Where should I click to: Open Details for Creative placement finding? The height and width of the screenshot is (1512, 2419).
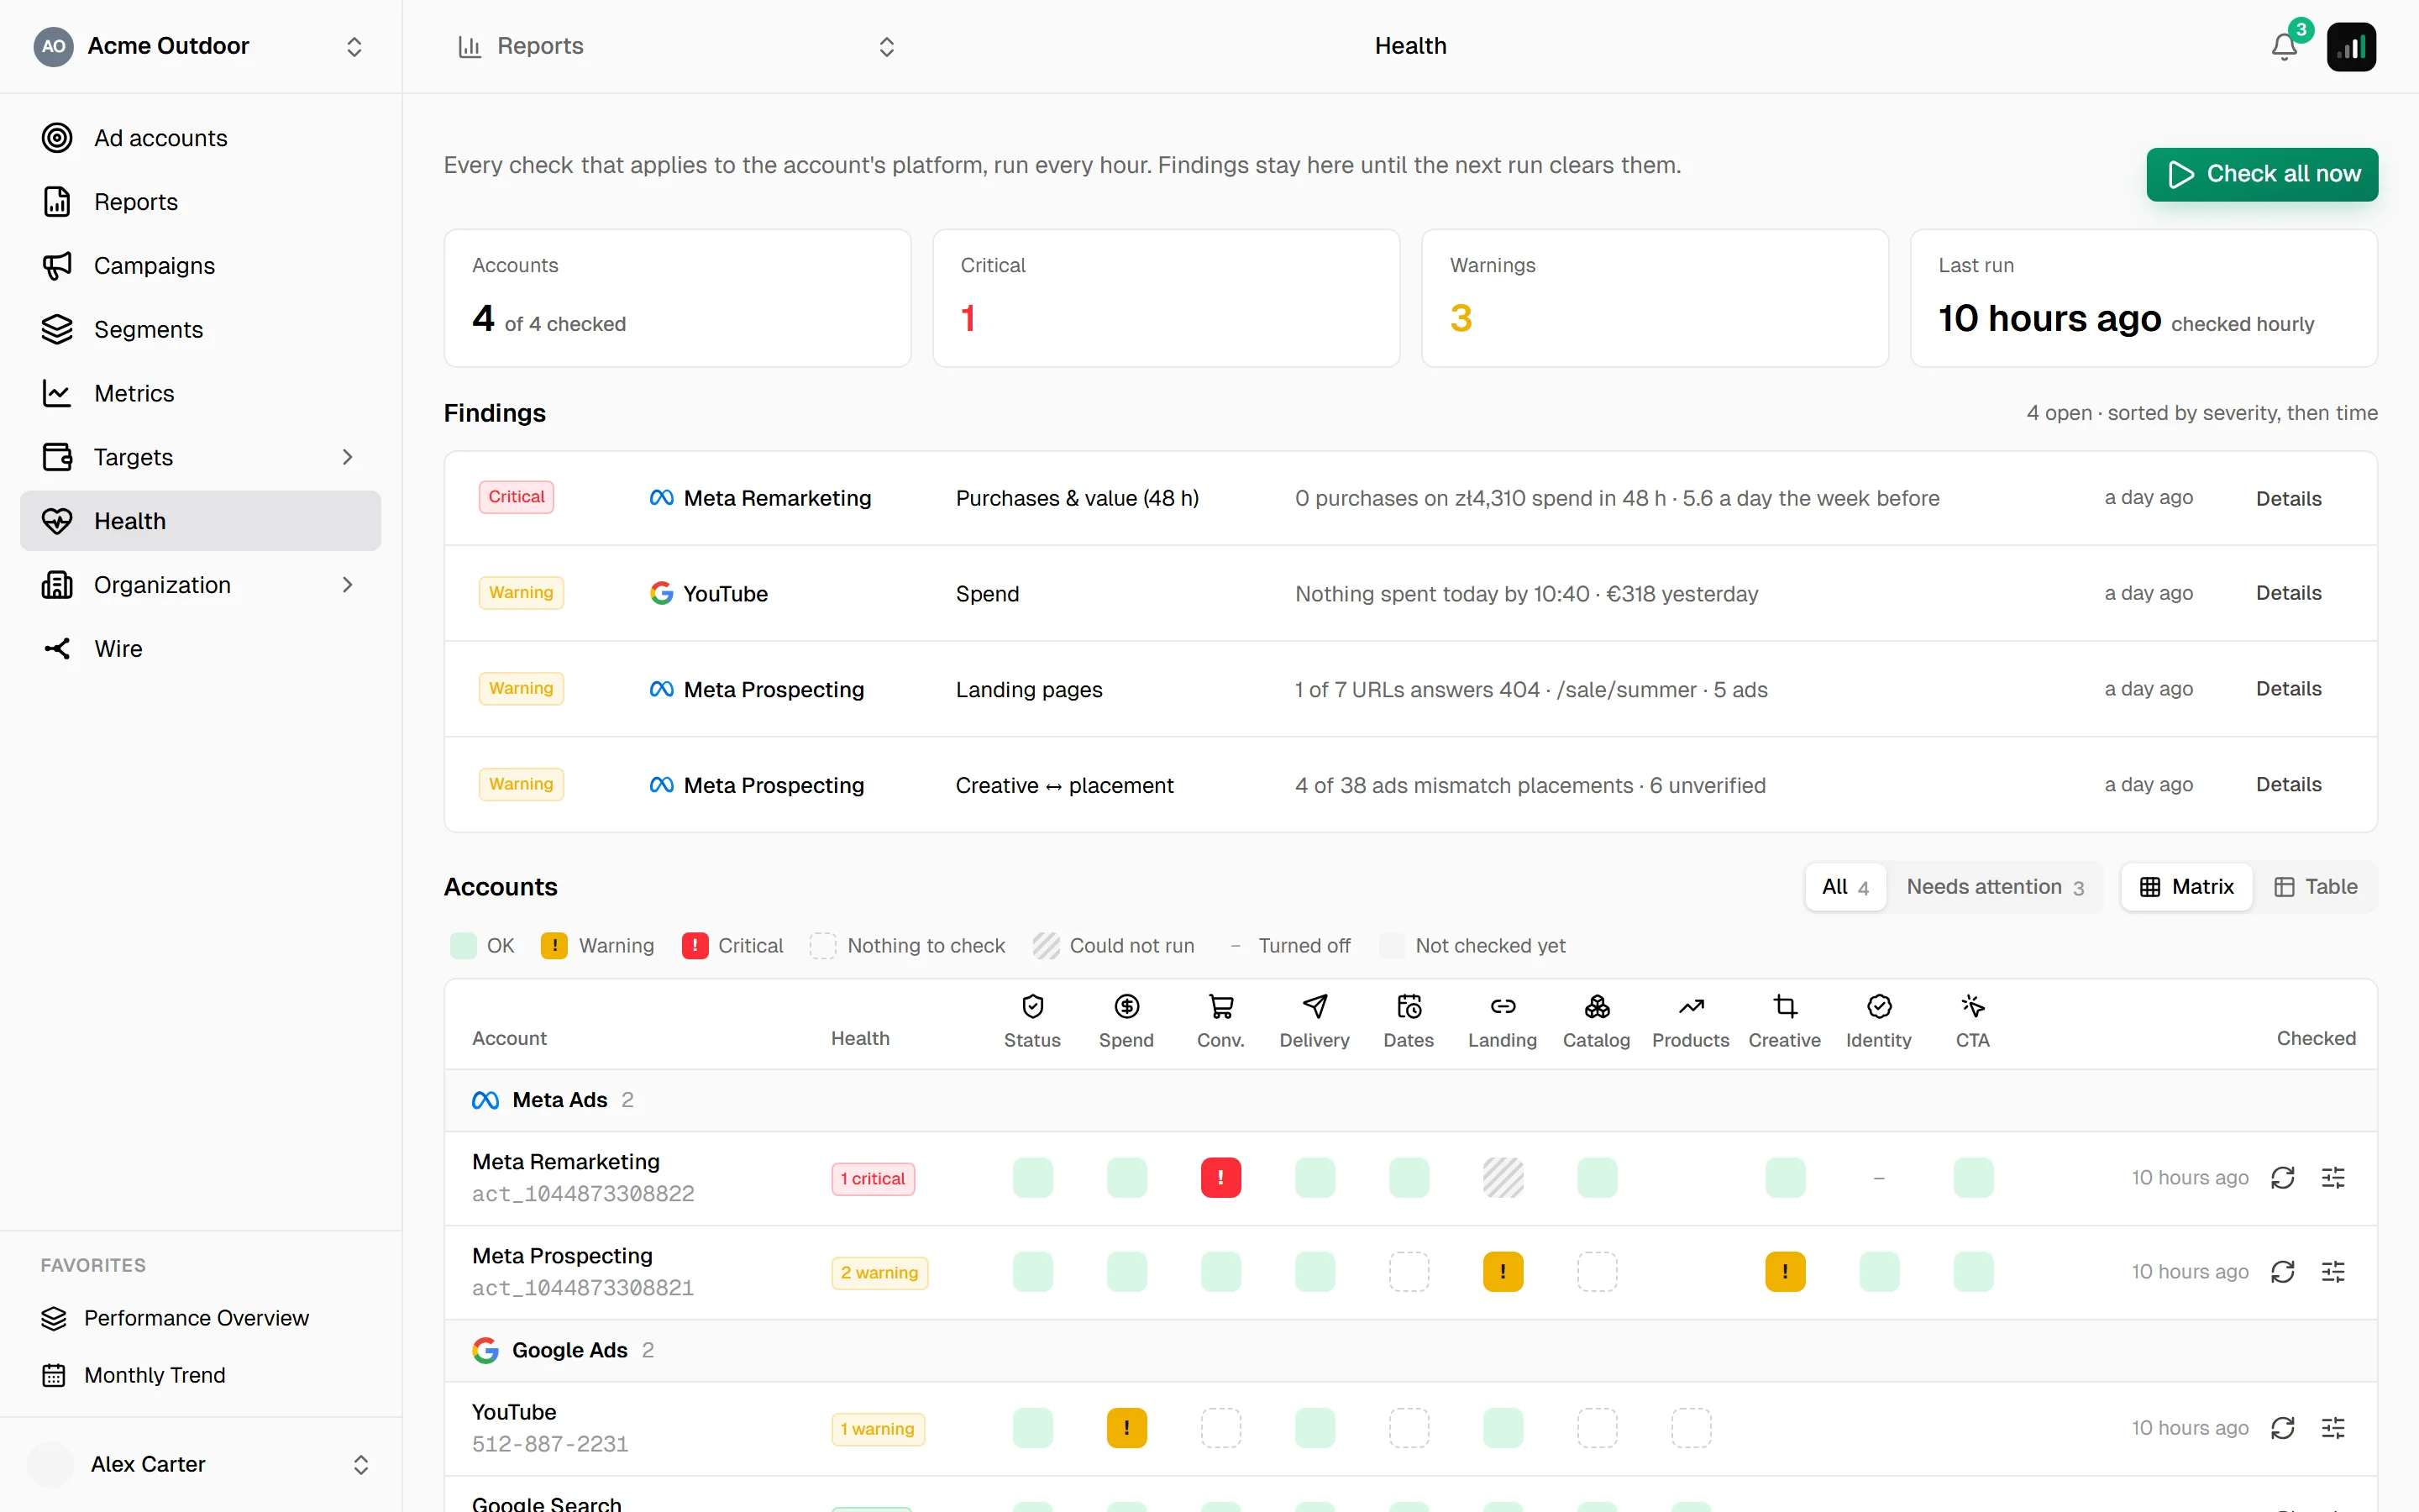tap(2288, 785)
